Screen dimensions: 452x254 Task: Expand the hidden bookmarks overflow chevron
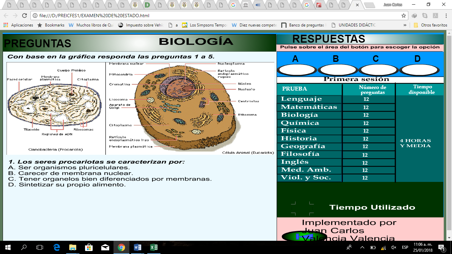[x=405, y=25]
